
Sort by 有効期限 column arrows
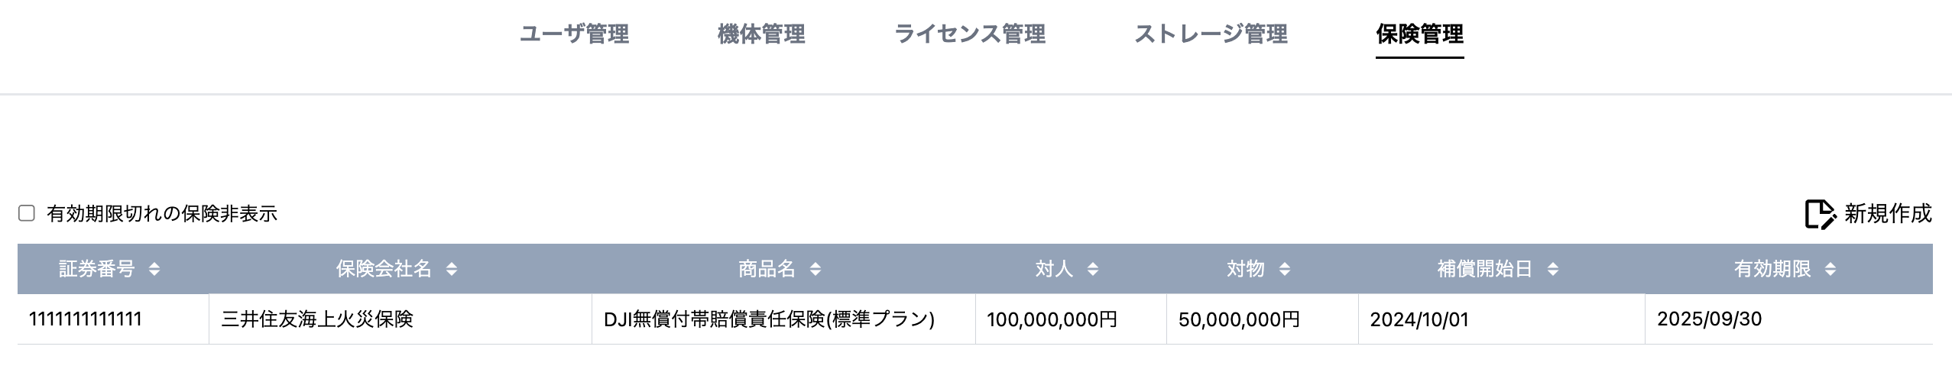(1830, 269)
